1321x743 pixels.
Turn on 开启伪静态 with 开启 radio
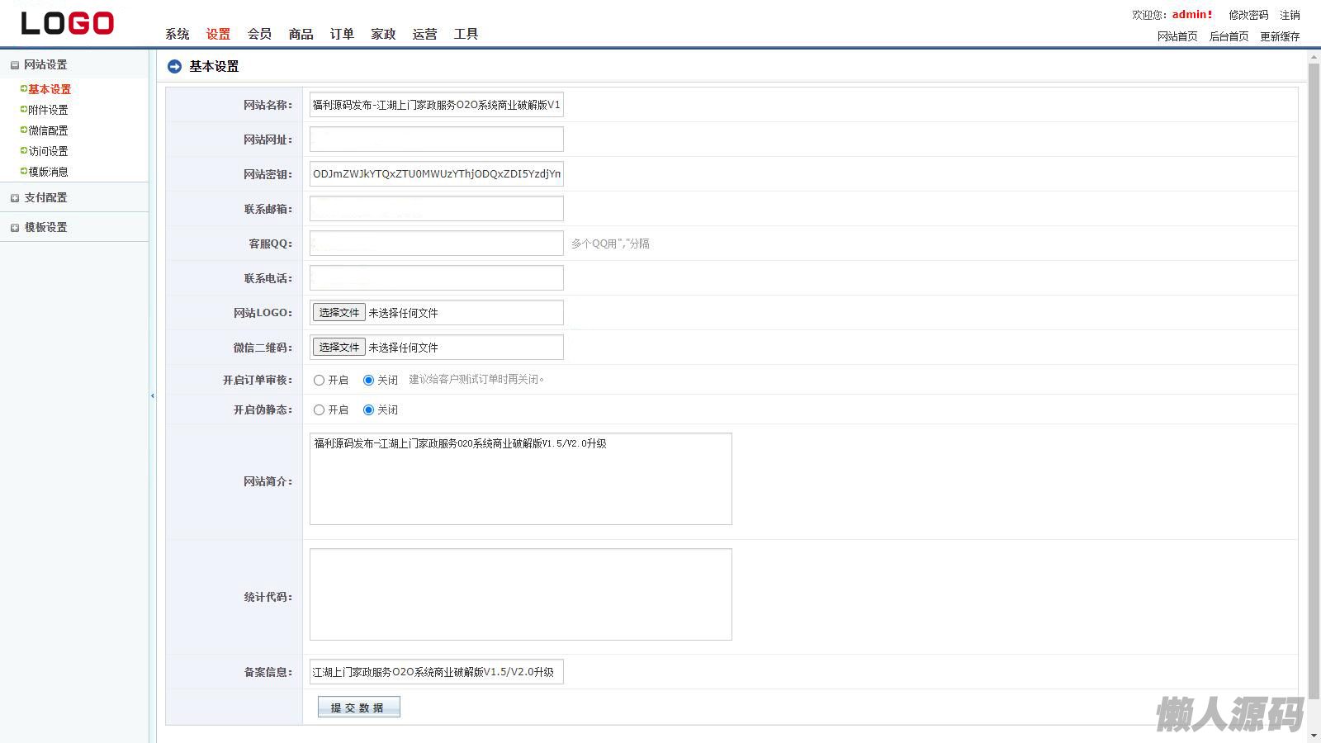coord(319,410)
